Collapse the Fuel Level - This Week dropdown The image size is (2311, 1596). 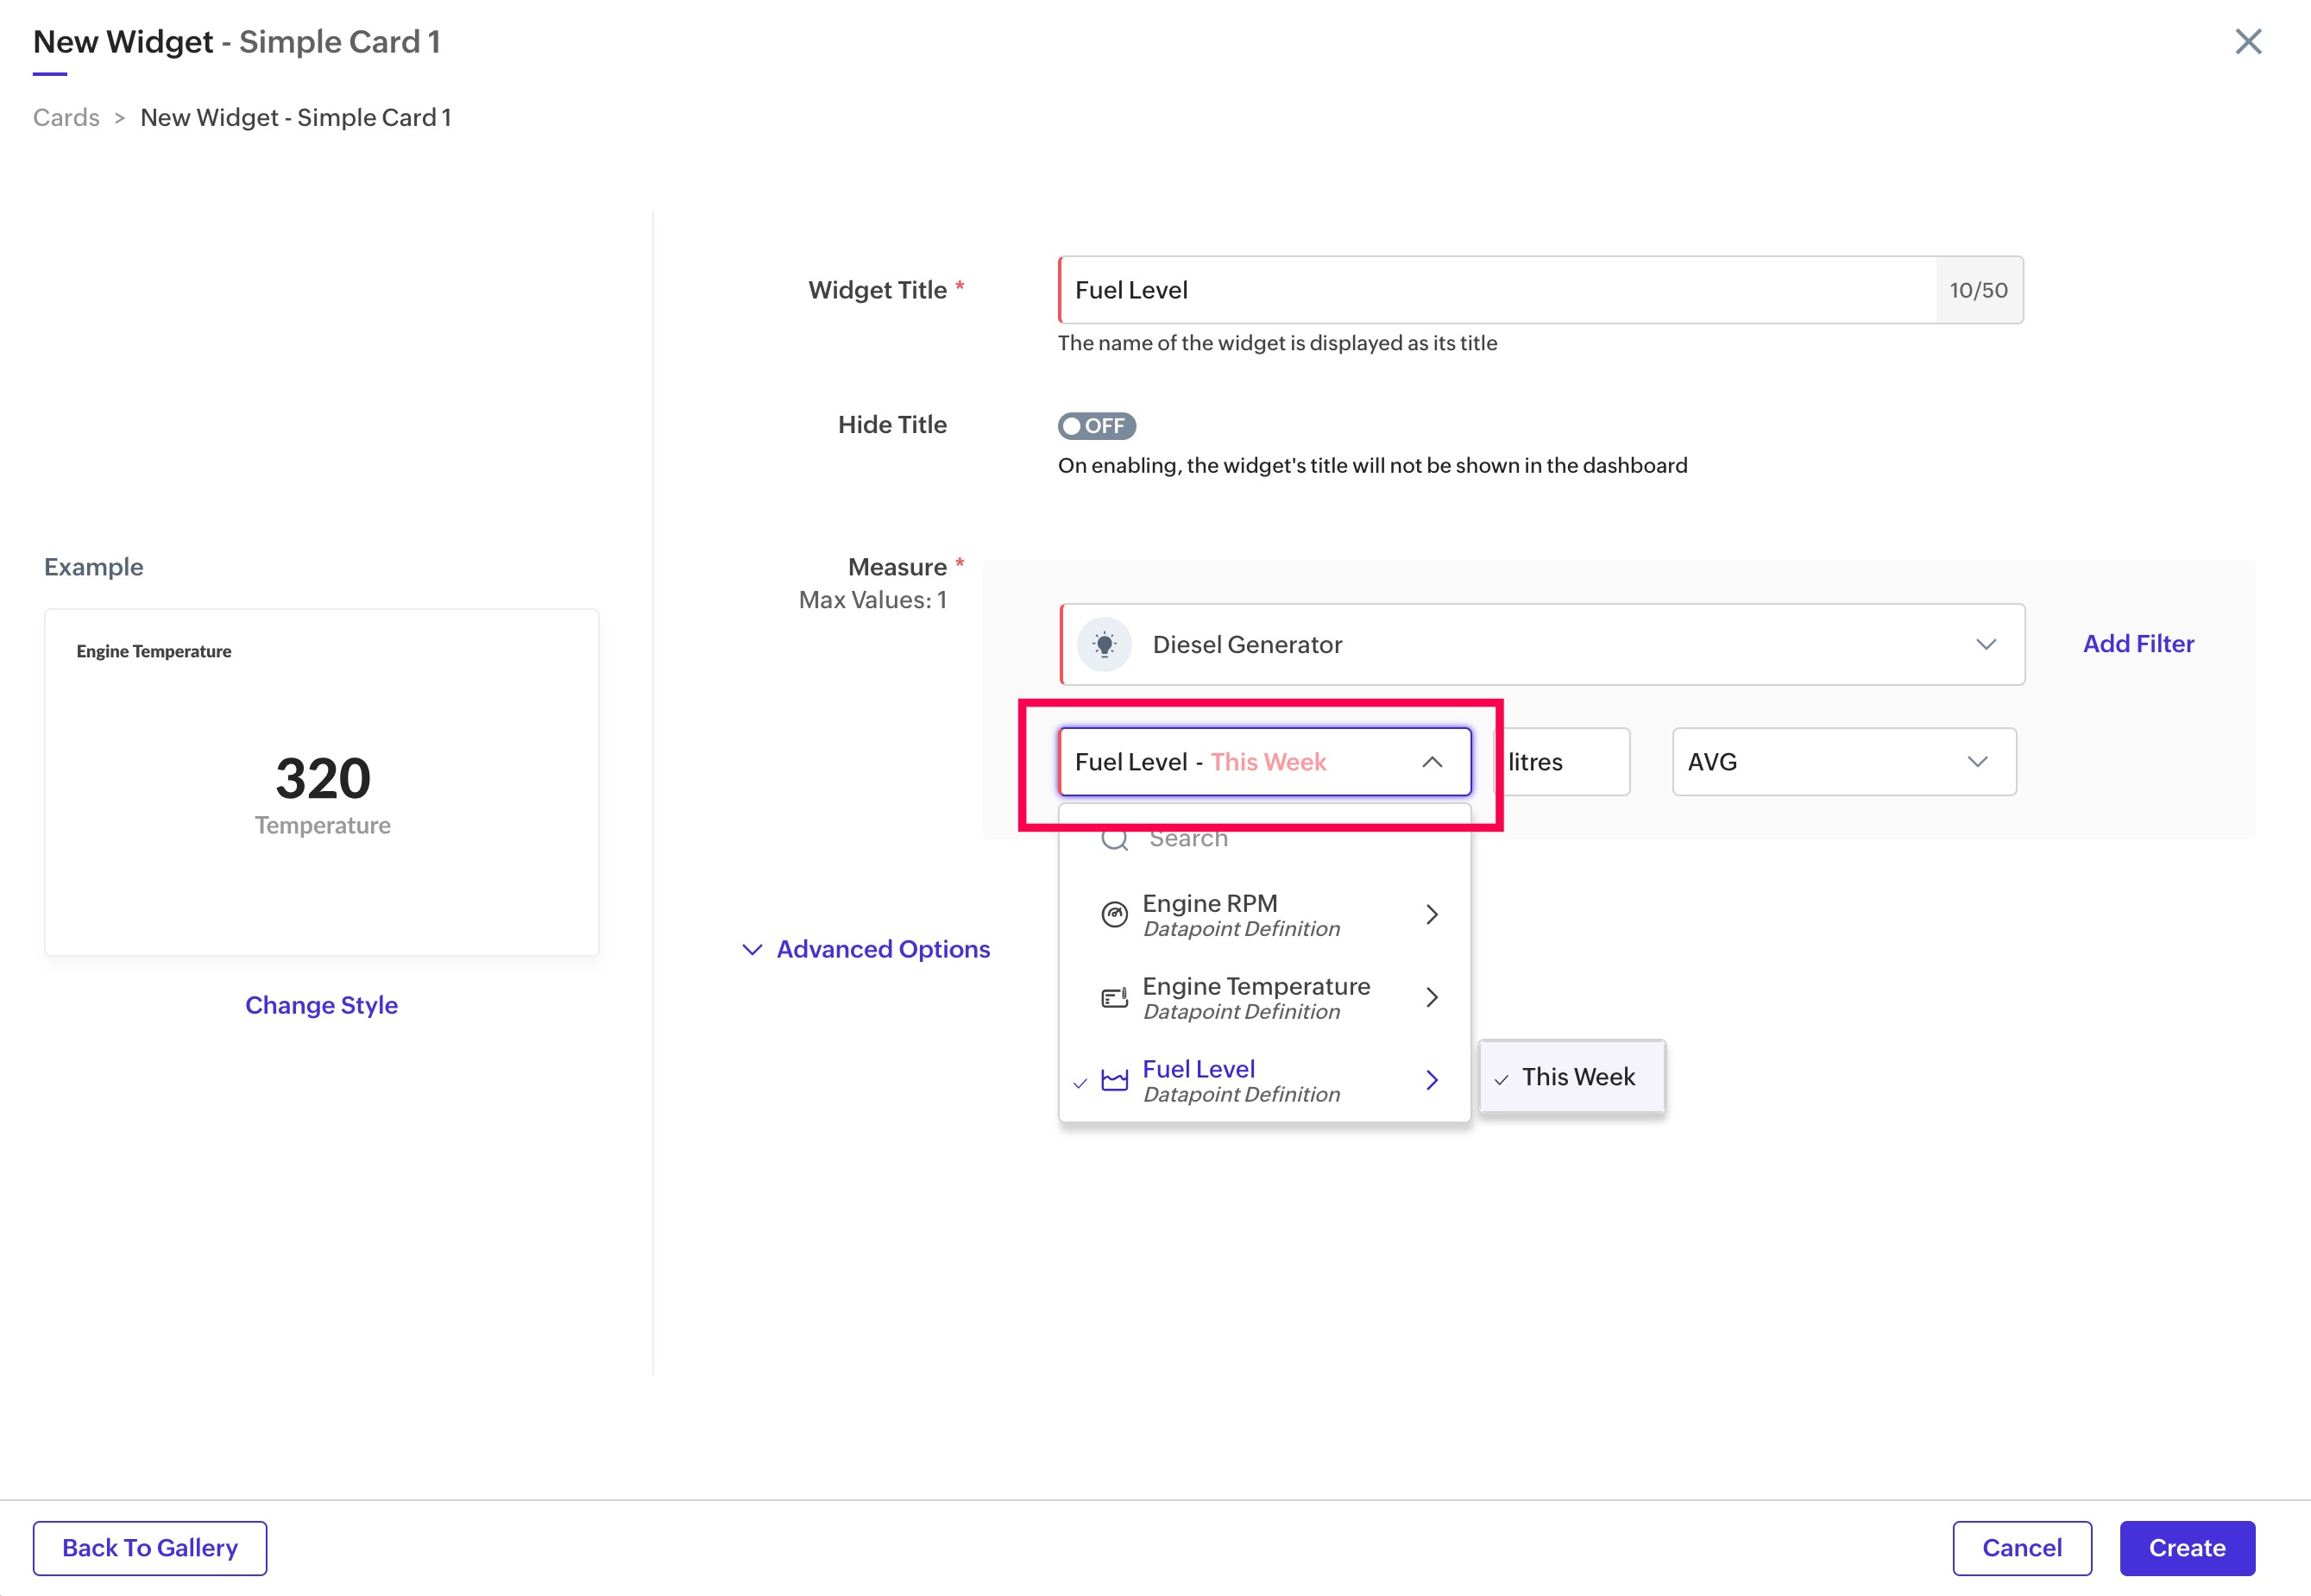coord(1432,762)
